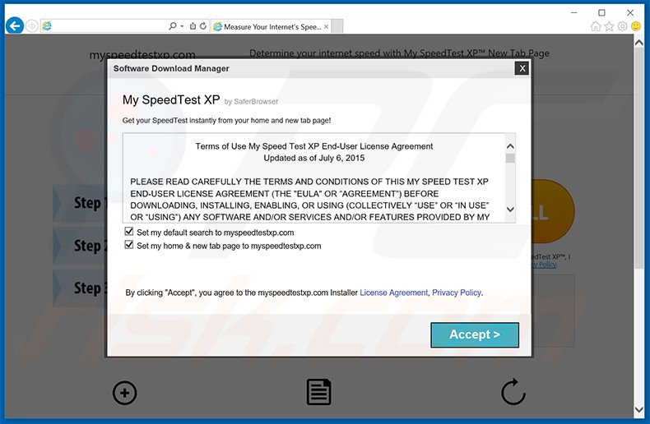
Task: Click the orange install button behind dialog
Action: [x=553, y=211]
